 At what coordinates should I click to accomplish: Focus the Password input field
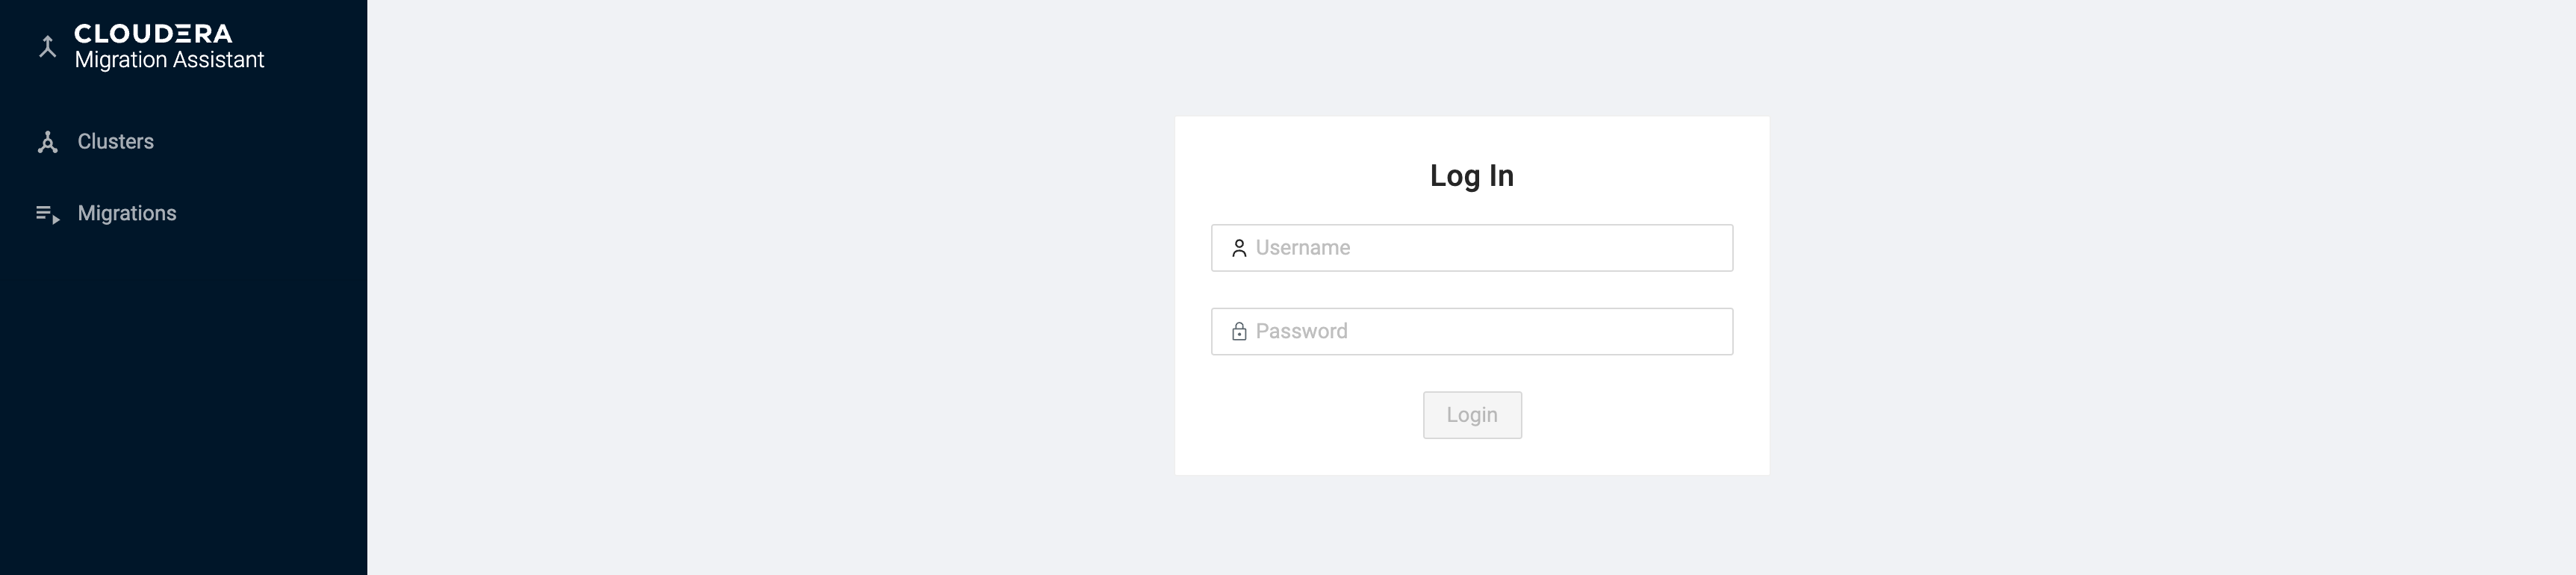[x=1480, y=331]
